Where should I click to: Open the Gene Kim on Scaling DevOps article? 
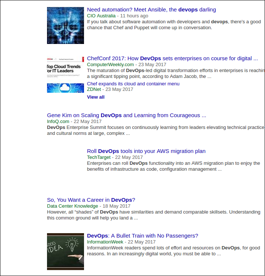tap(127, 115)
